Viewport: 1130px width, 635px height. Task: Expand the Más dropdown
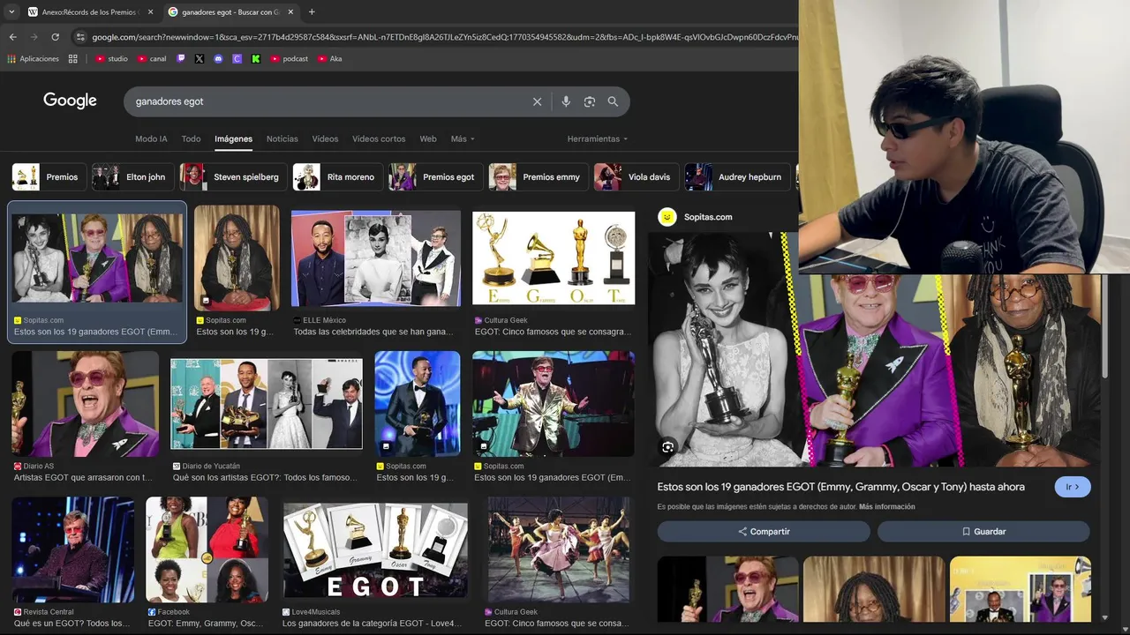click(x=463, y=138)
